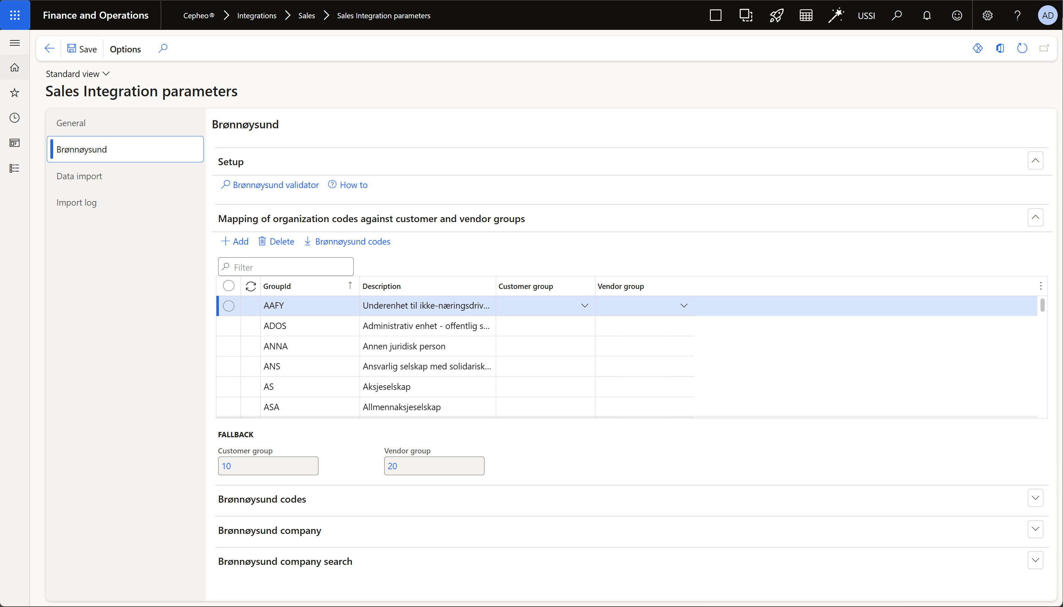Select all rows with header circle
Screen dimensions: 1063x607
point(229,285)
